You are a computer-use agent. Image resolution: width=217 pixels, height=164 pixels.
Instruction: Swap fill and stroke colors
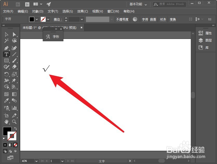click(15, 128)
